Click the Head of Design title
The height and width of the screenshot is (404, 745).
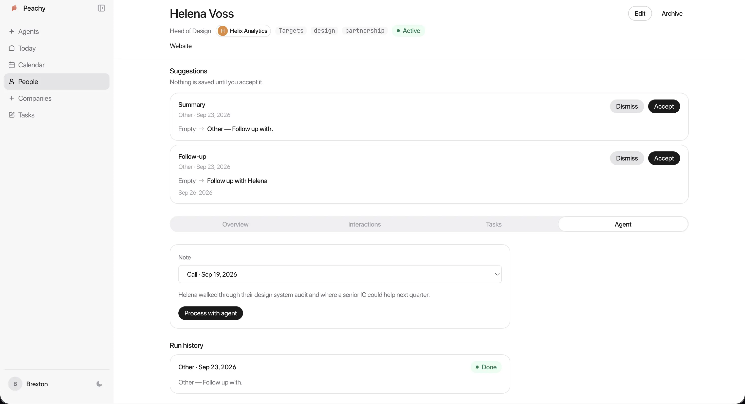(x=190, y=31)
